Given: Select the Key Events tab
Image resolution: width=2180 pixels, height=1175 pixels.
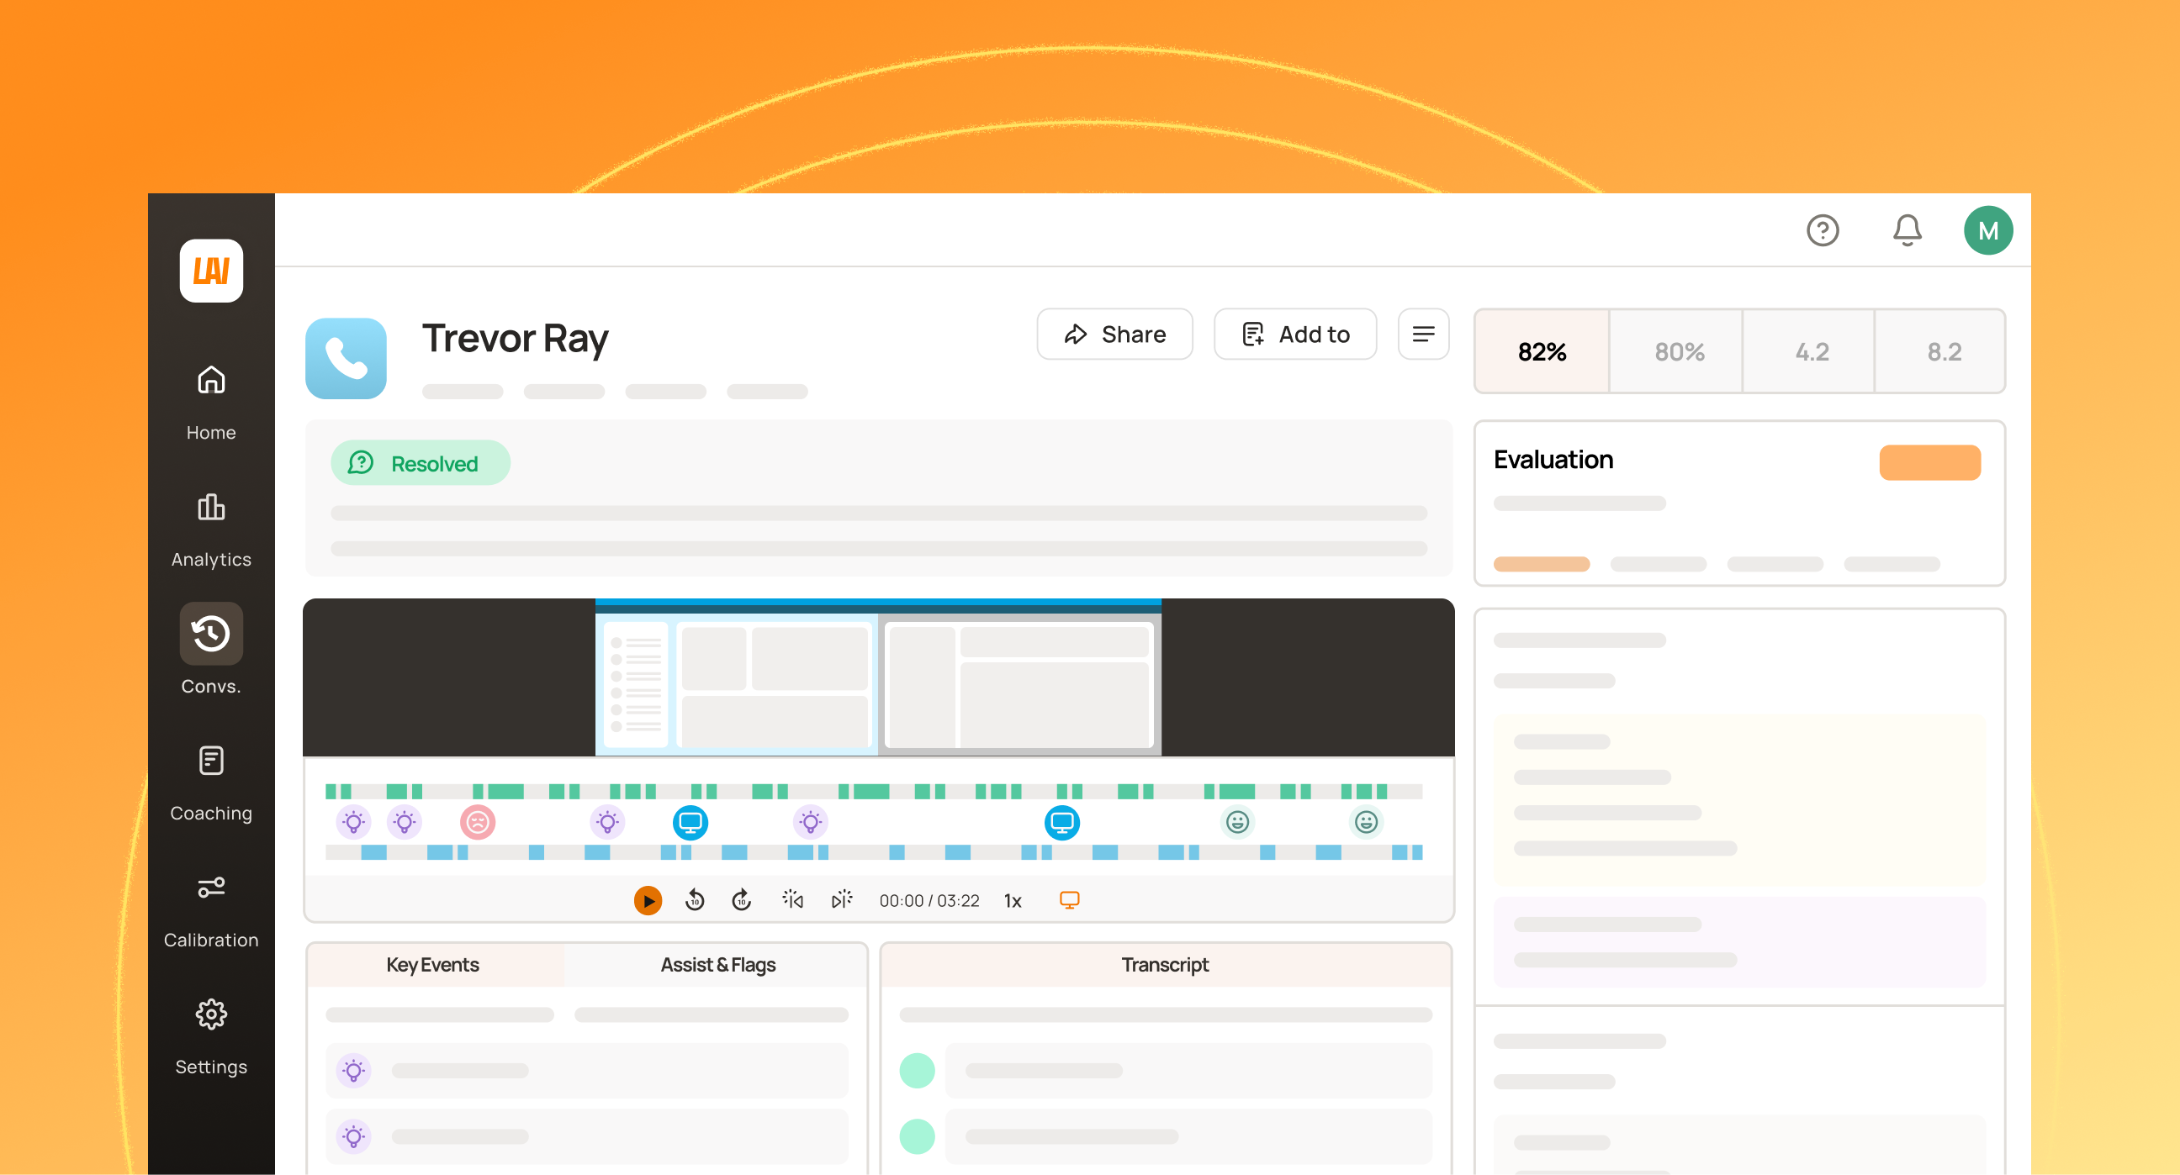Looking at the screenshot, I should pos(431,964).
